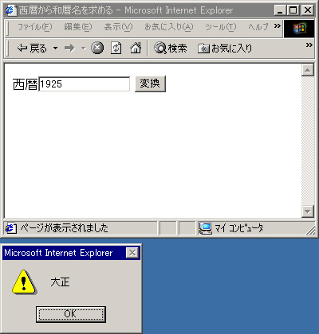
Task: Open the ツール(T) menu
Action: pyautogui.click(x=220, y=27)
